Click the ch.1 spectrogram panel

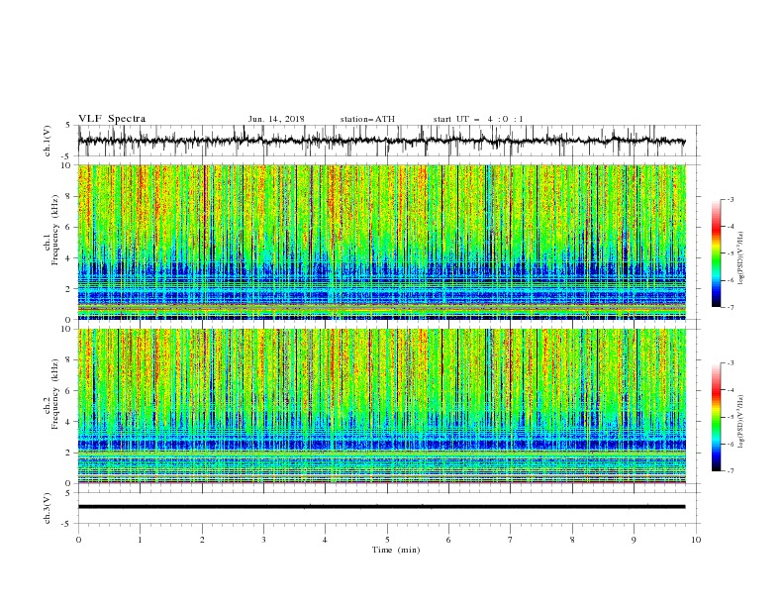coord(382,242)
